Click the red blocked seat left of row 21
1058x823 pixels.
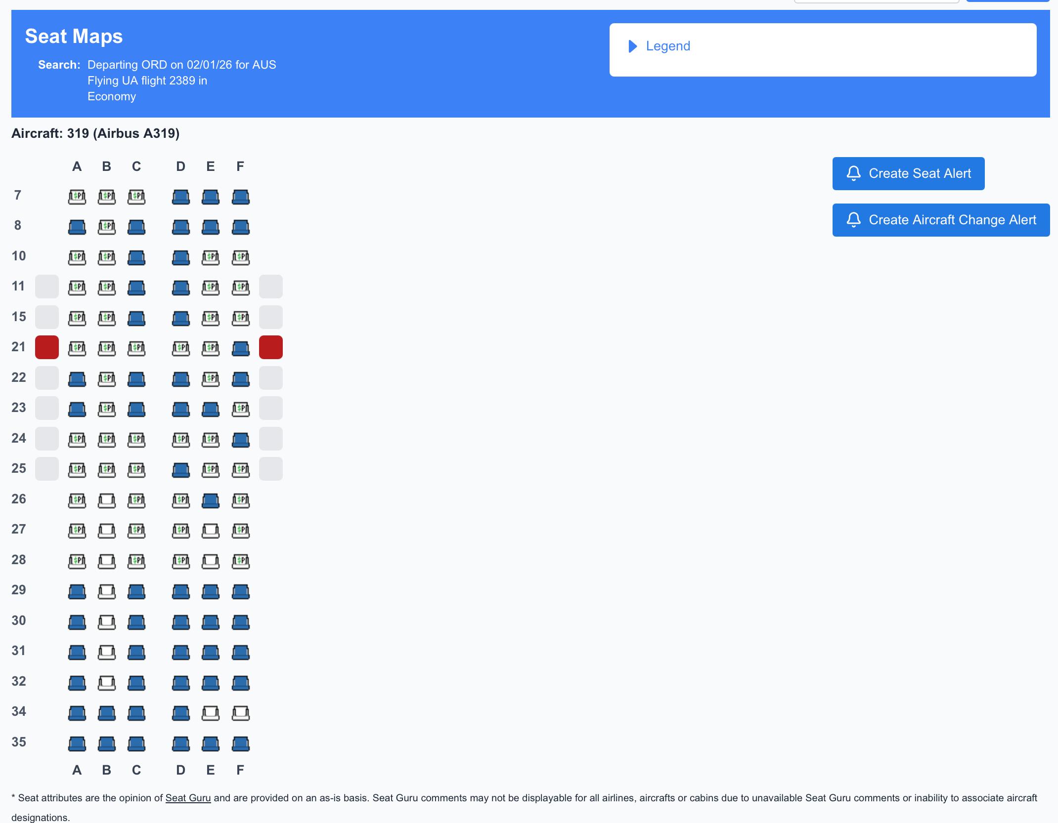pyautogui.click(x=46, y=347)
